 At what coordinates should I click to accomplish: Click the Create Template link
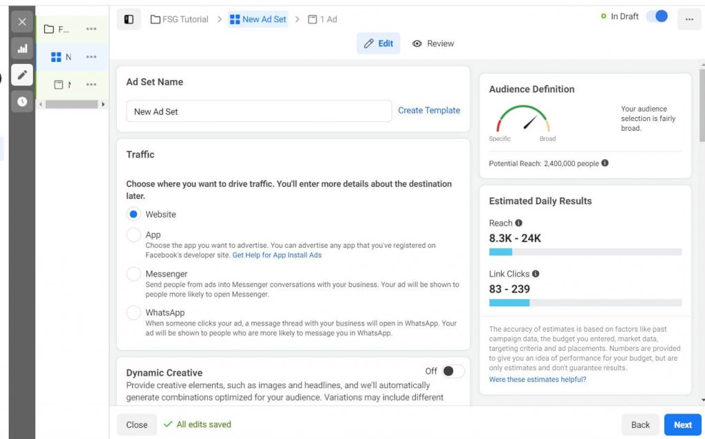click(429, 110)
